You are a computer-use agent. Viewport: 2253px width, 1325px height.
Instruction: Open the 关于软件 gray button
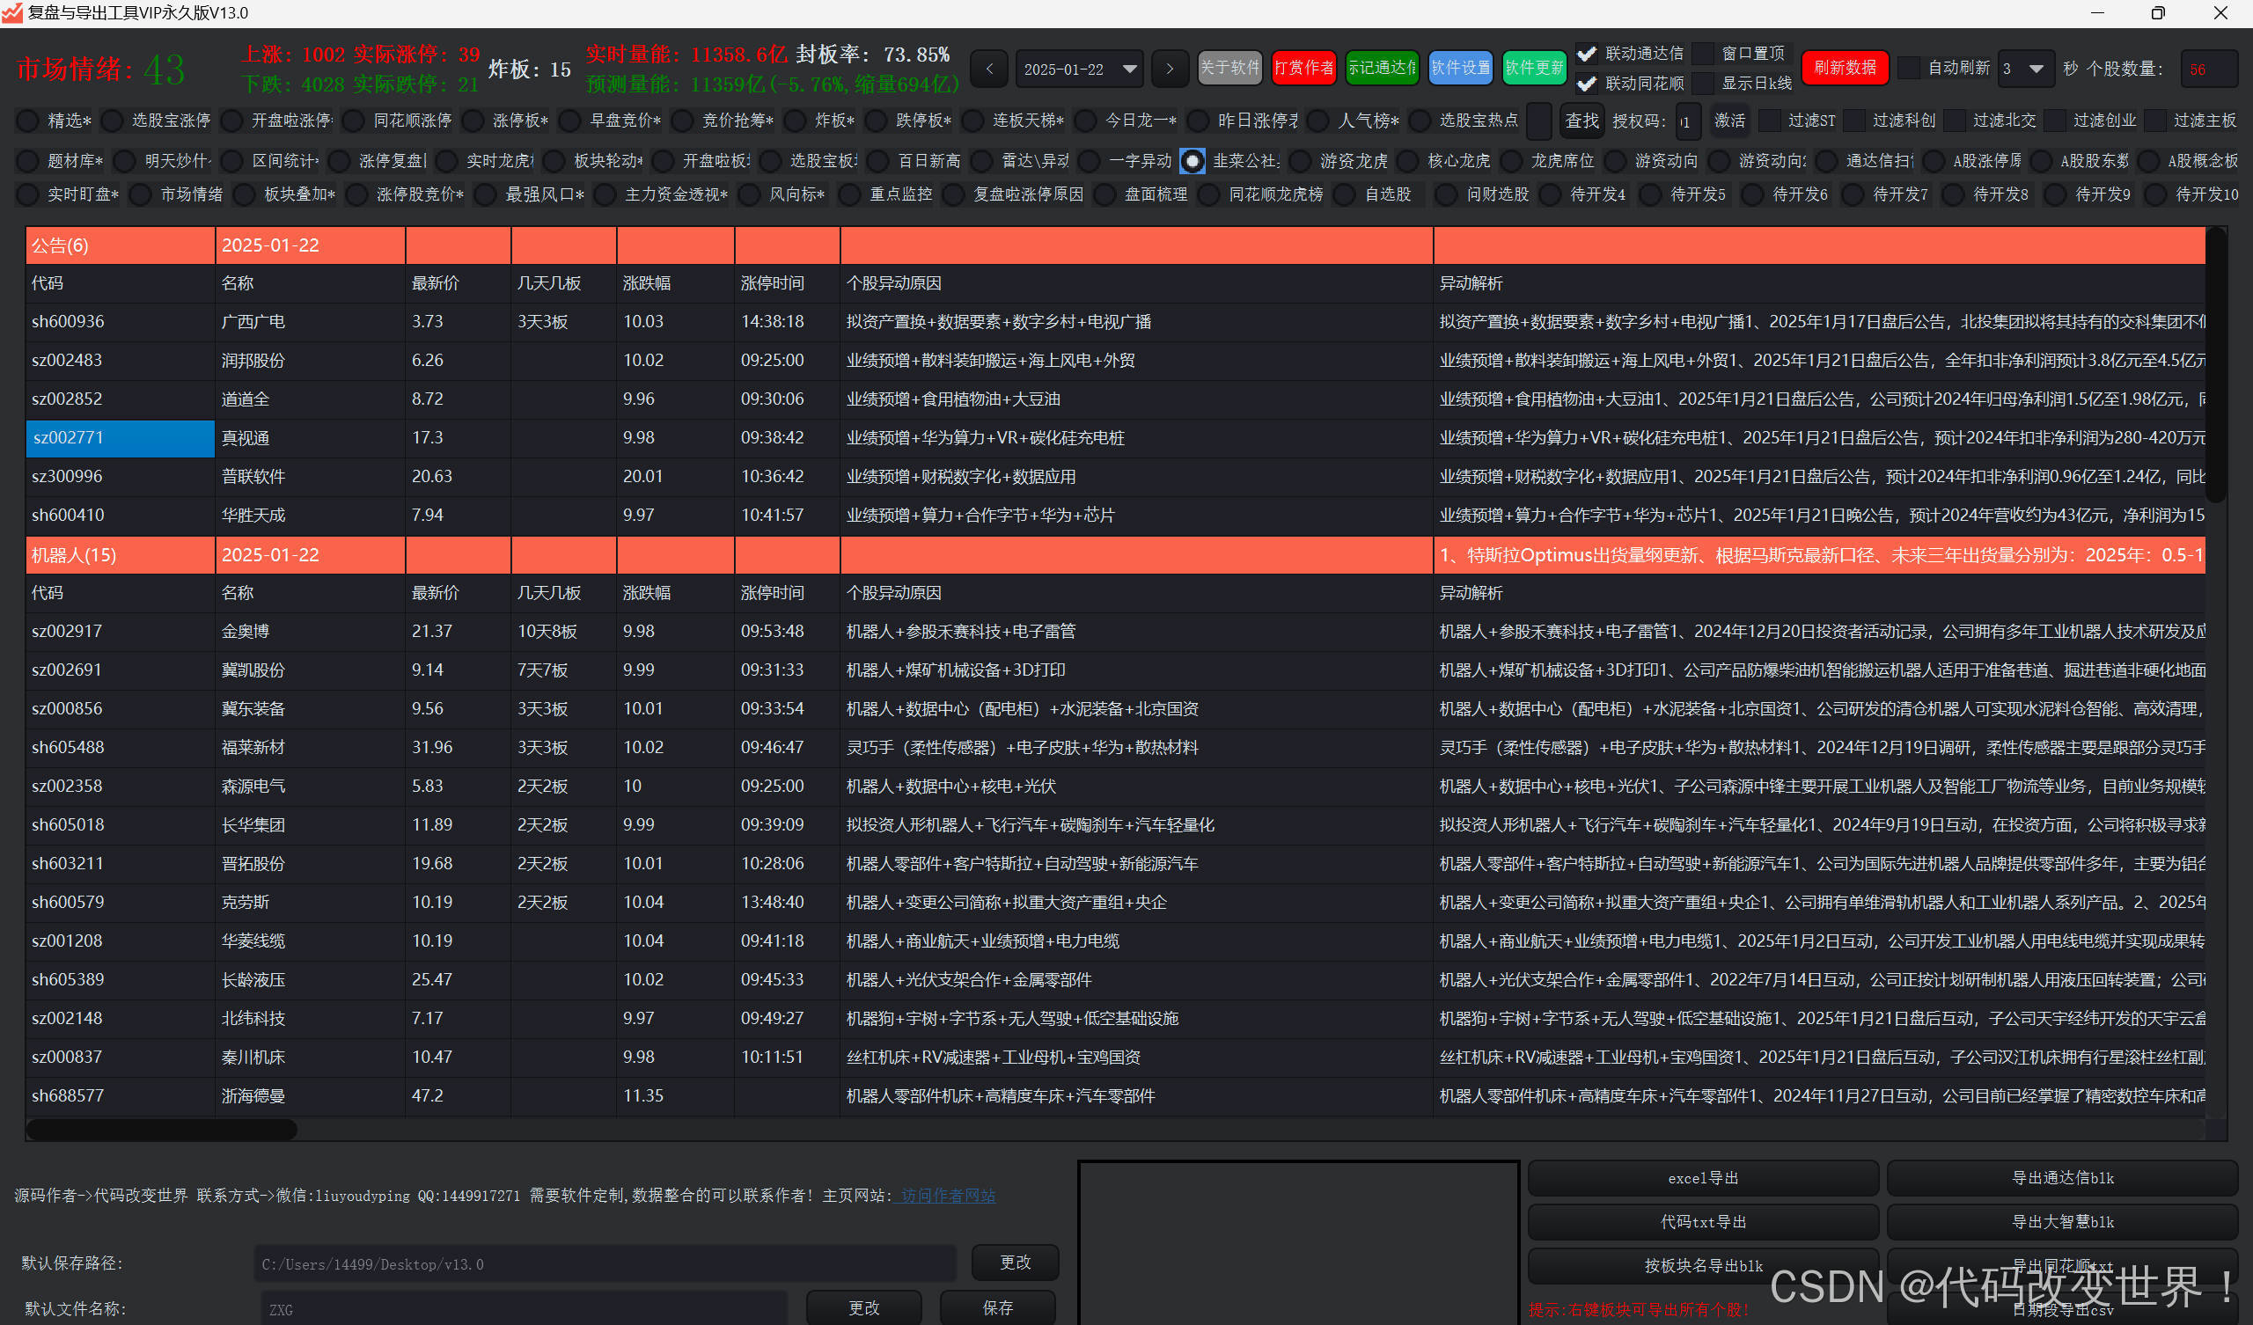coord(1229,68)
